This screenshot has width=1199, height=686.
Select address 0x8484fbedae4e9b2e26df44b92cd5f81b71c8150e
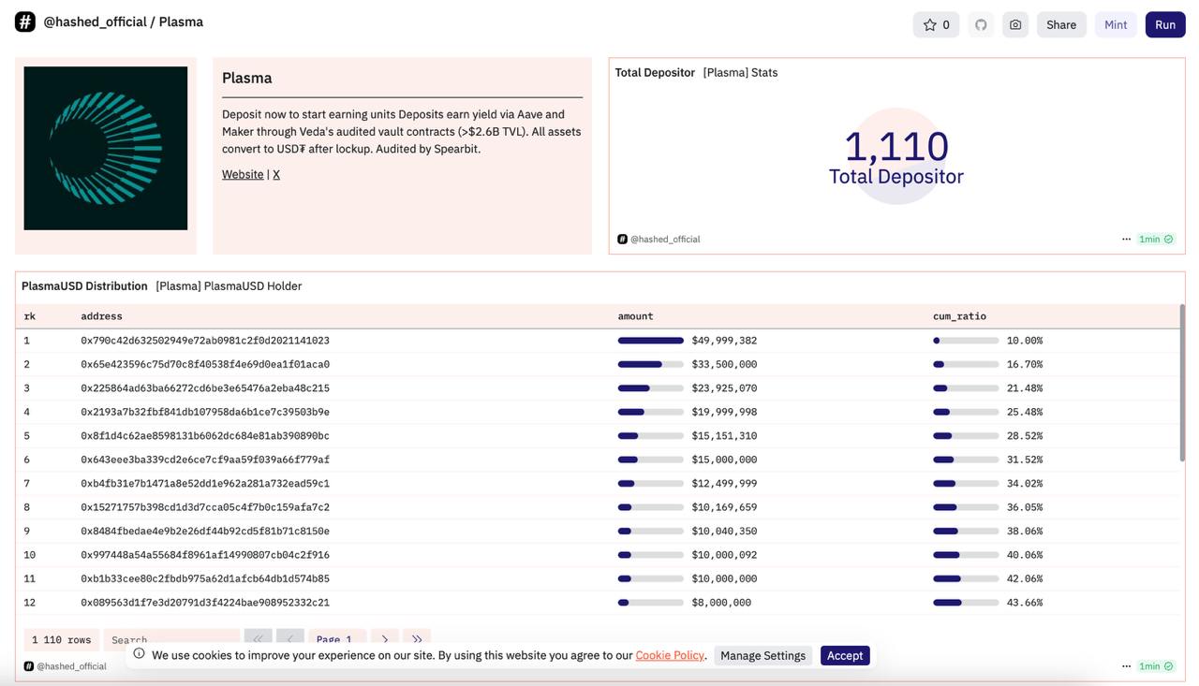point(205,532)
